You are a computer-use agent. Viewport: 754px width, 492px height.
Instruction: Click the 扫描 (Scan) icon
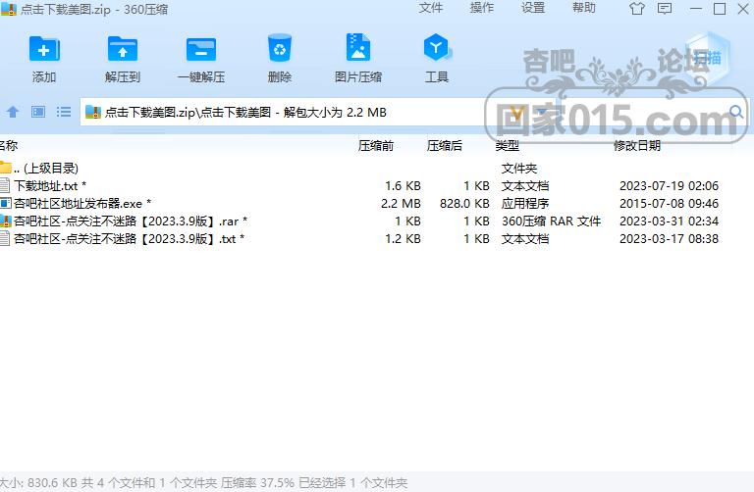click(707, 59)
